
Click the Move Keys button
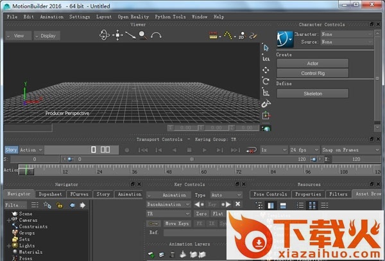pos(177,223)
